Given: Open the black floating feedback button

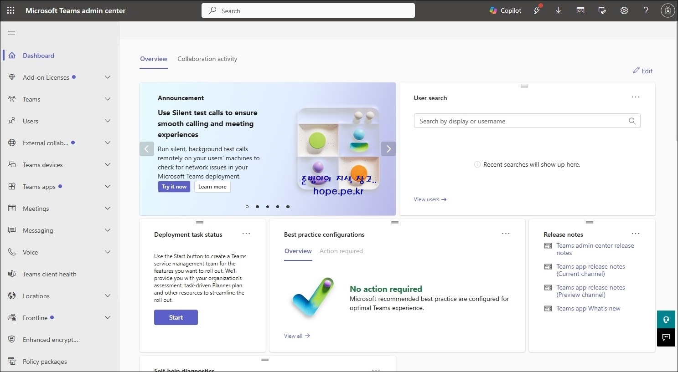Looking at the screenshot, I should coord(666,337).
